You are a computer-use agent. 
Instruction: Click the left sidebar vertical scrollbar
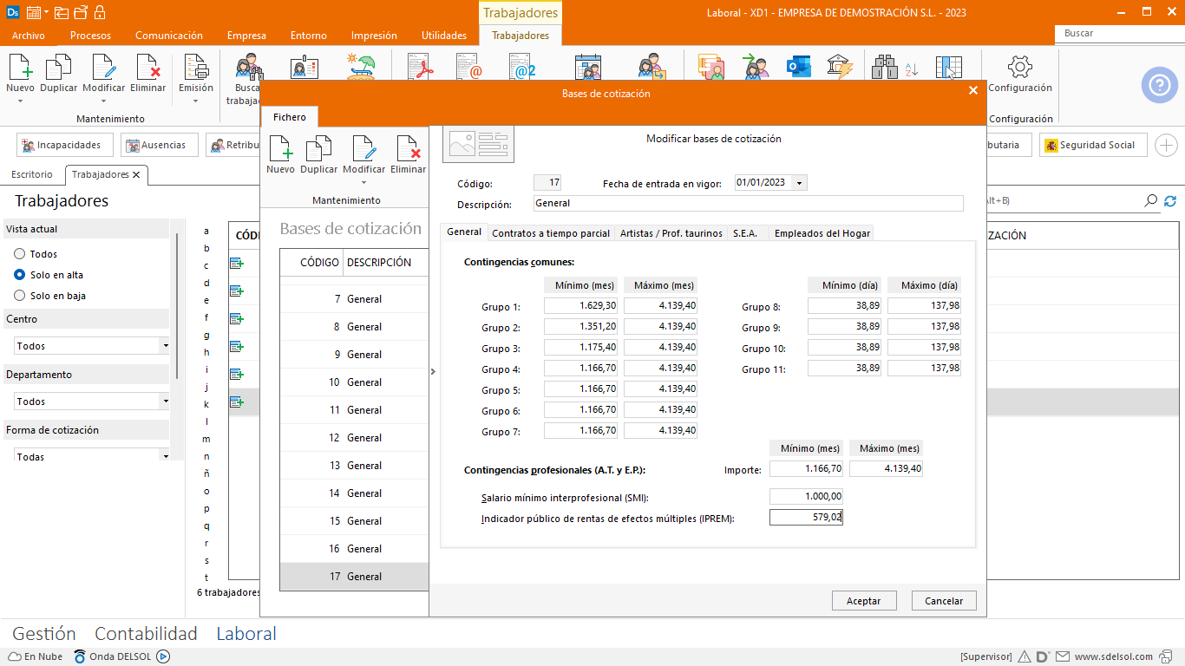pyautogui.click(x=177, y=304)
